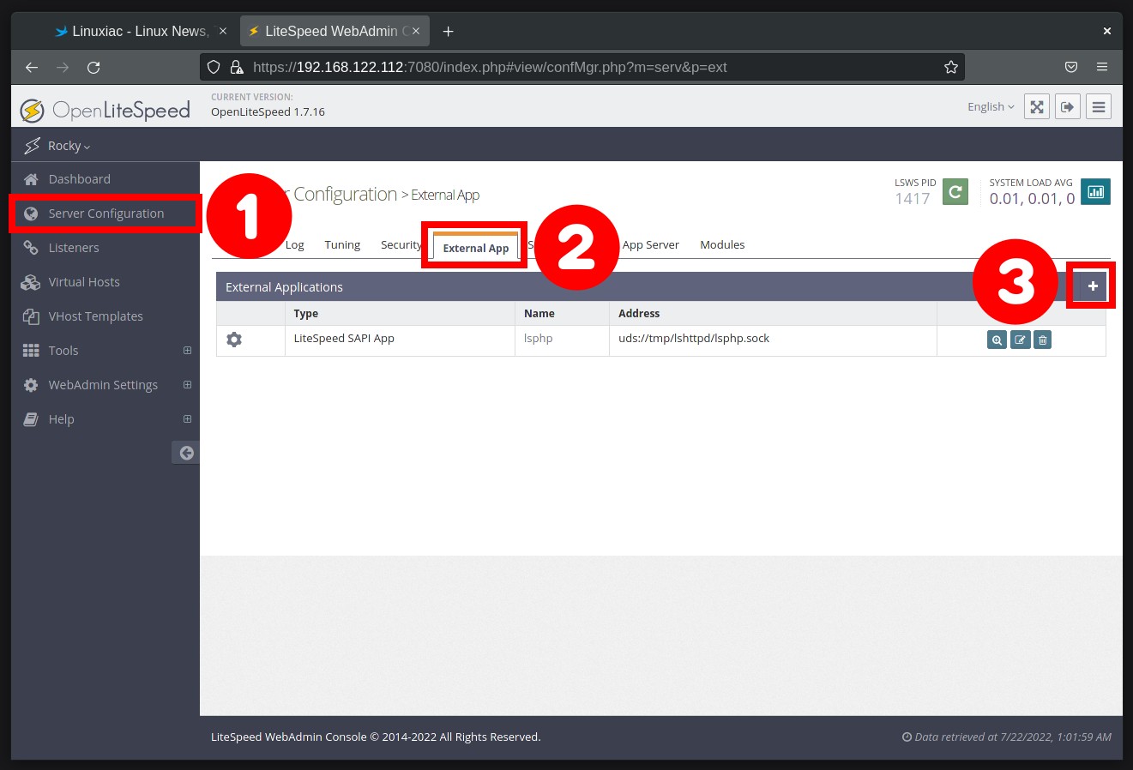Expand the Help menu plus icon
Image resolution: width=1133 pixels, height=770 pixels.
pos(187,419)
